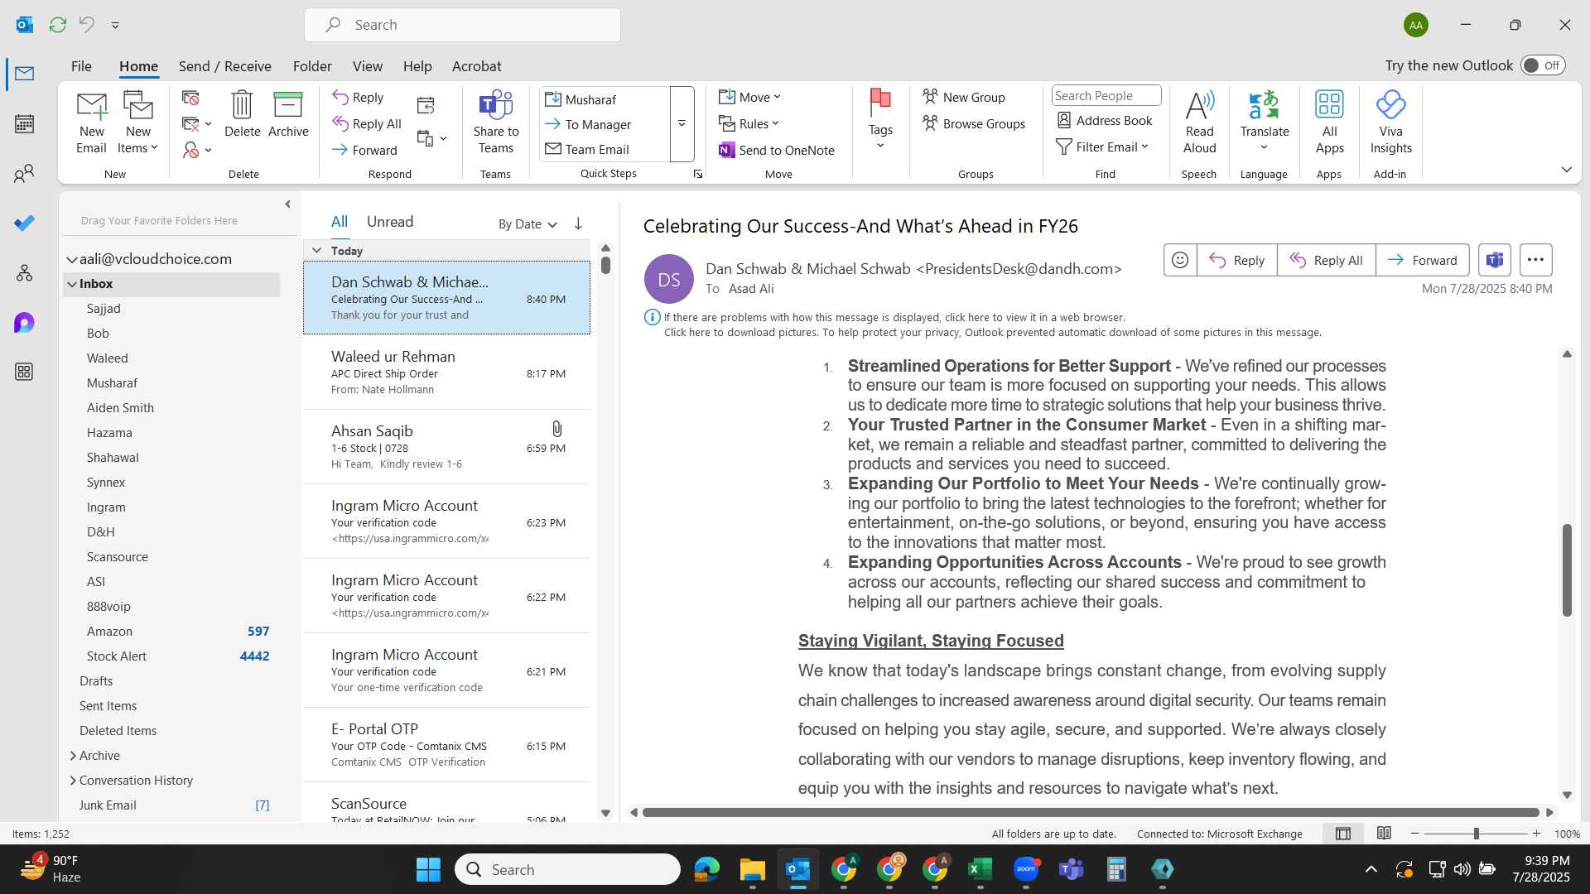Image resolution: width=1590 pixels, height=894 pixels.
Task: Switch to the Send / Receive tab
Action: click(224, 66)
